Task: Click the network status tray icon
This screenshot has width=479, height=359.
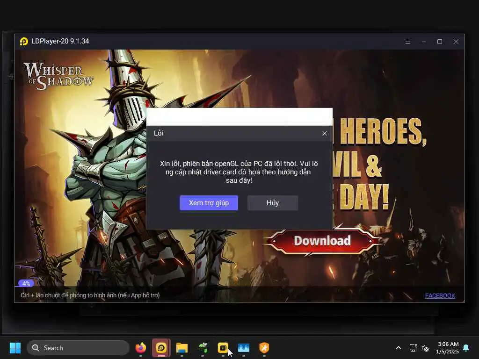Action: (413, 348)
